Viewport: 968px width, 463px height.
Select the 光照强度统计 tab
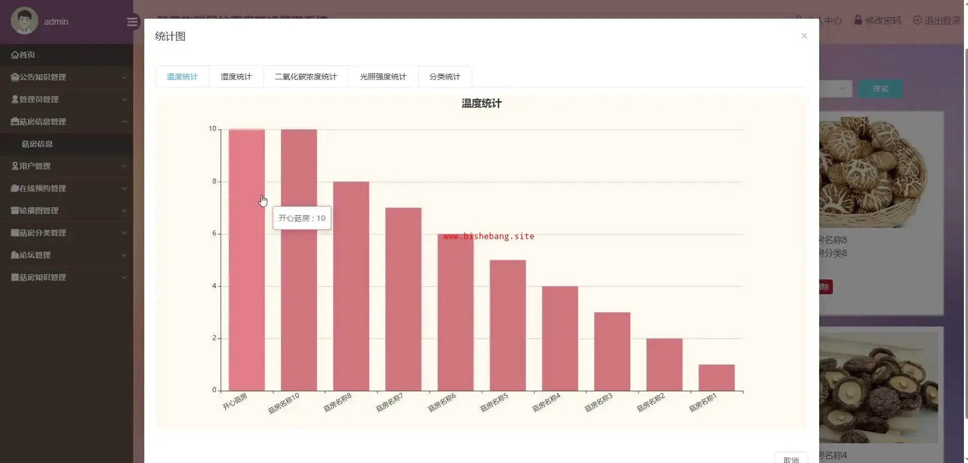[383, 77]
